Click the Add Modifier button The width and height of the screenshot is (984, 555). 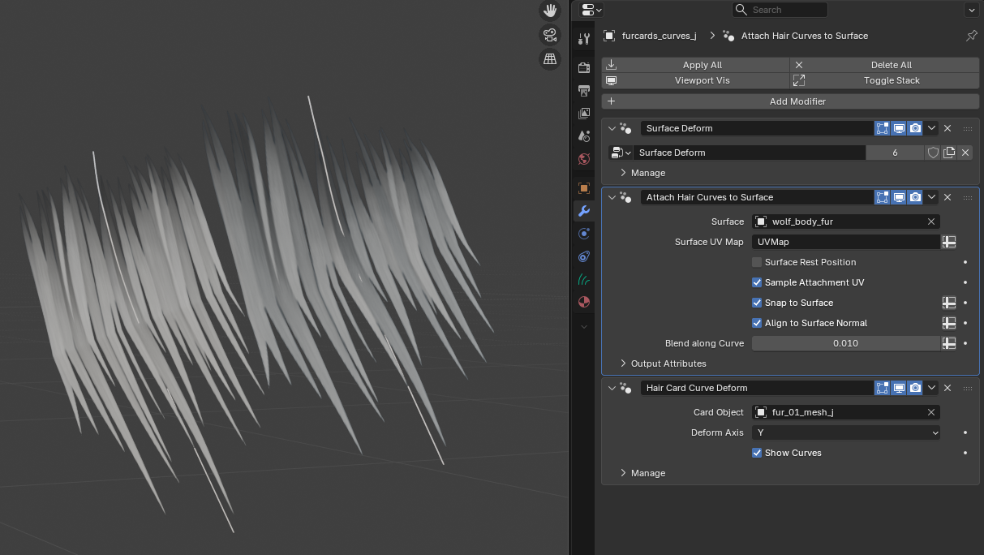790,101
